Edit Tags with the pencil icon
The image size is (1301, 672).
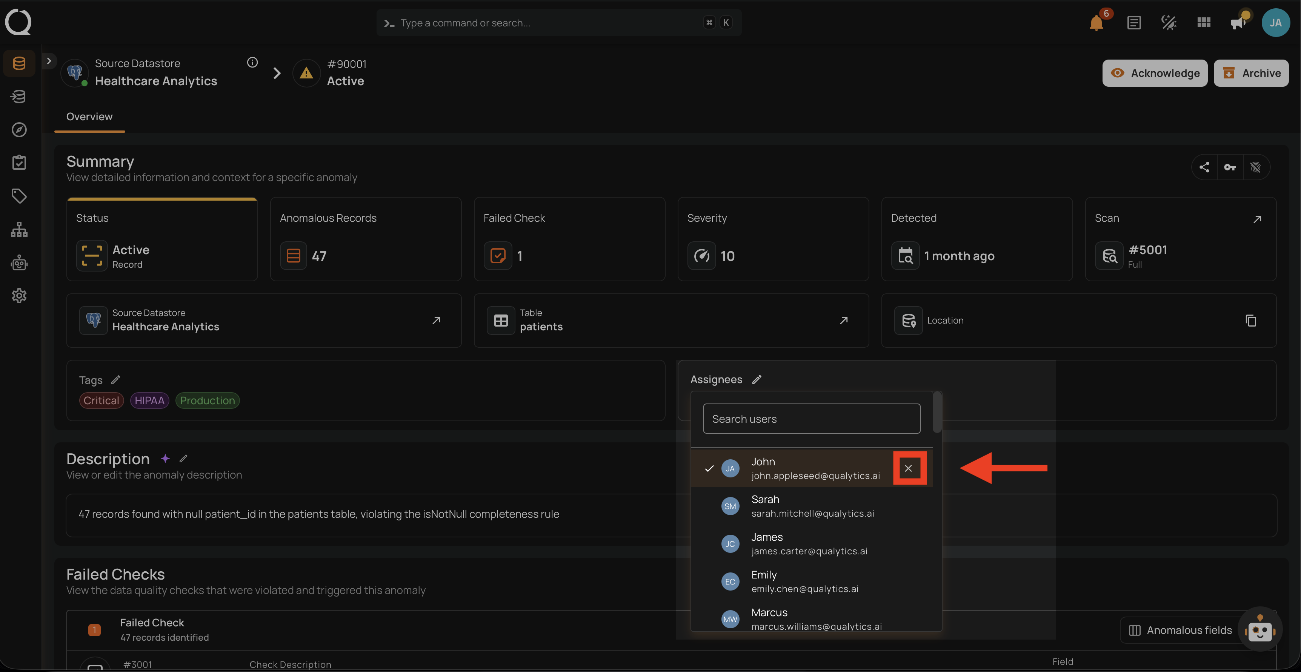(x=116, y=380)
